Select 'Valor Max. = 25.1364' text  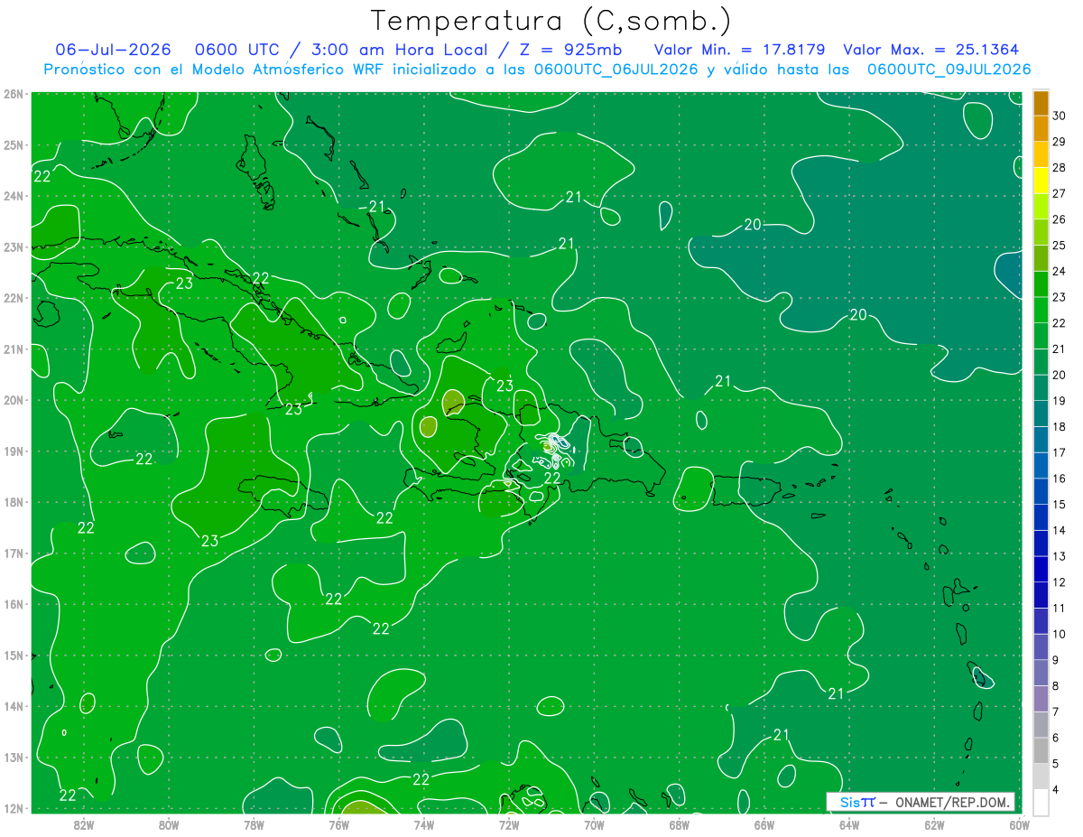click(x=933, y=50)
